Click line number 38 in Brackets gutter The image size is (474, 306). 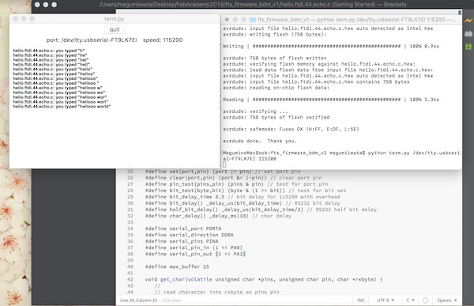point(130,255)
